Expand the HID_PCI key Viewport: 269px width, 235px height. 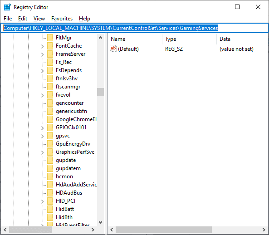(42, 201)
